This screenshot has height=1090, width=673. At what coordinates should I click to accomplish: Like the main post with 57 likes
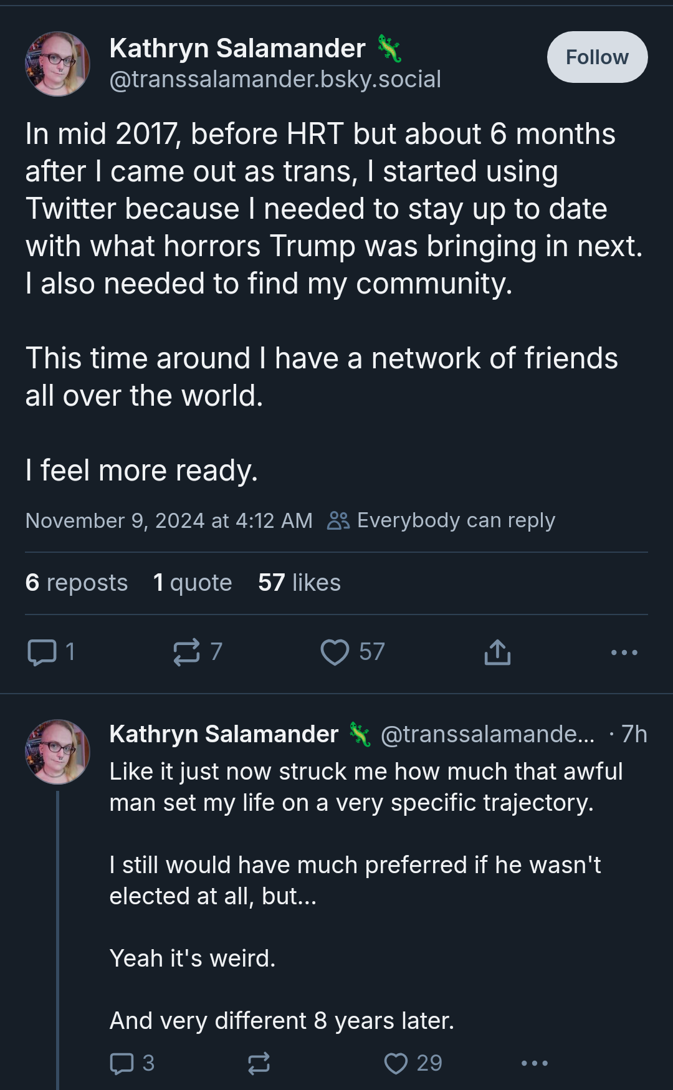[x=353, y=652]
